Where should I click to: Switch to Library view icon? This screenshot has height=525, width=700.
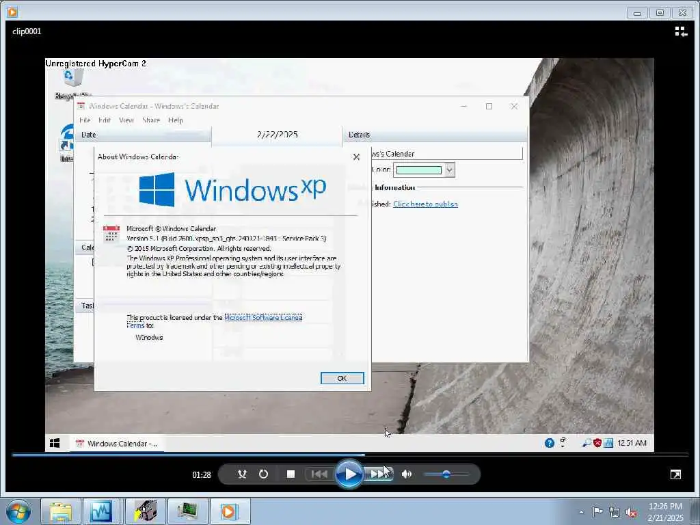pyautogui.click(x=681, y=31)
